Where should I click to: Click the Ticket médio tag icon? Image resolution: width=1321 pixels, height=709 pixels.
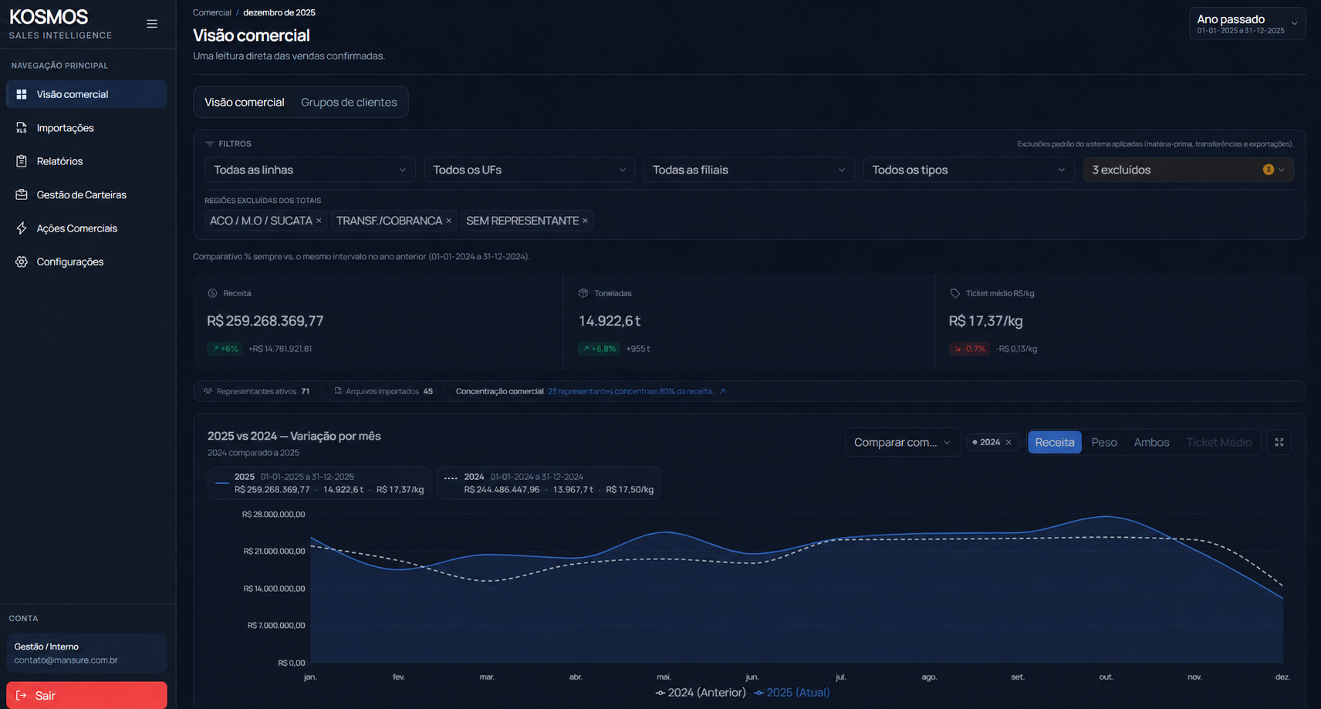tap(954, 293)
